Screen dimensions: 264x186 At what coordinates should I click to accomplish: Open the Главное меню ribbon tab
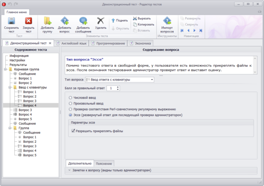[x=17, y=12]
